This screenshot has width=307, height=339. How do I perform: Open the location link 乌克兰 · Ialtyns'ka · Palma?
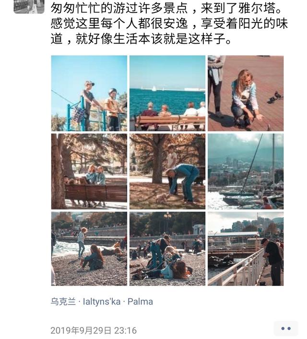[x=102, y=302]
